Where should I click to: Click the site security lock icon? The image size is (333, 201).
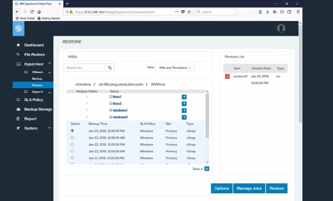tap(71, 12)
